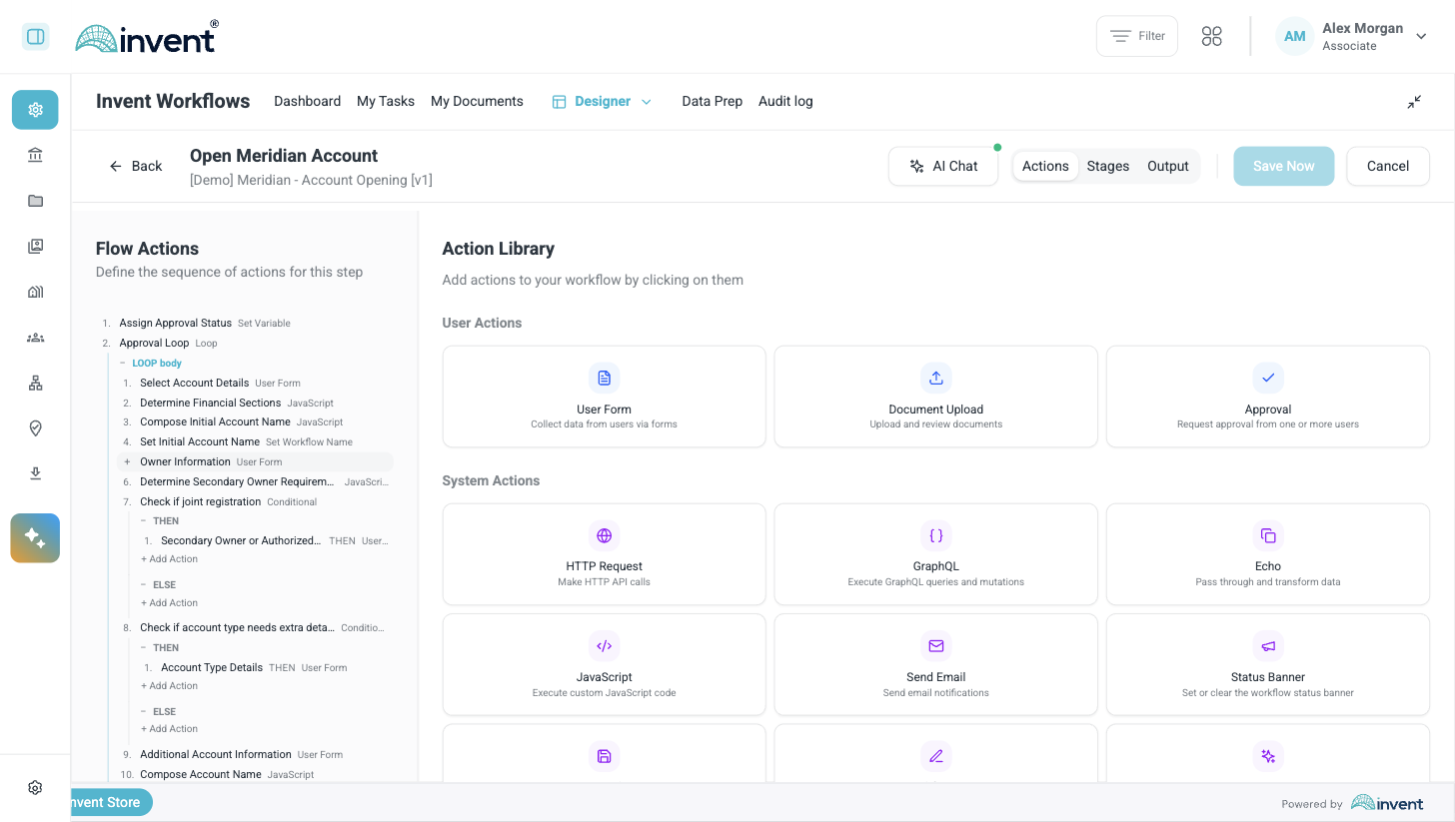Open the Alex Morgan account dropdown chevron
This screenshot has height=822, width=1455.
tap(1421, 37)
